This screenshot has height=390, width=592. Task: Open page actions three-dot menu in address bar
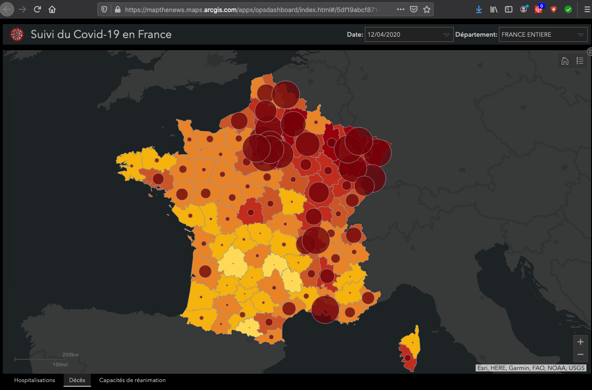click(x=400, y=9)
